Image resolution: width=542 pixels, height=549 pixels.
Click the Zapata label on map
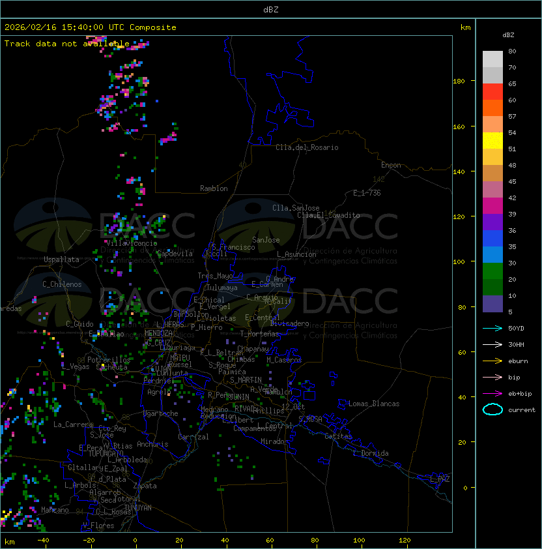click(145, 486)
